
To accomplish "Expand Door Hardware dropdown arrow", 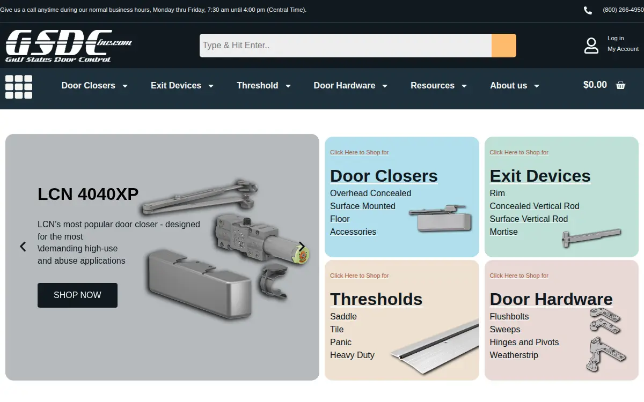I will tap(385, 86).
